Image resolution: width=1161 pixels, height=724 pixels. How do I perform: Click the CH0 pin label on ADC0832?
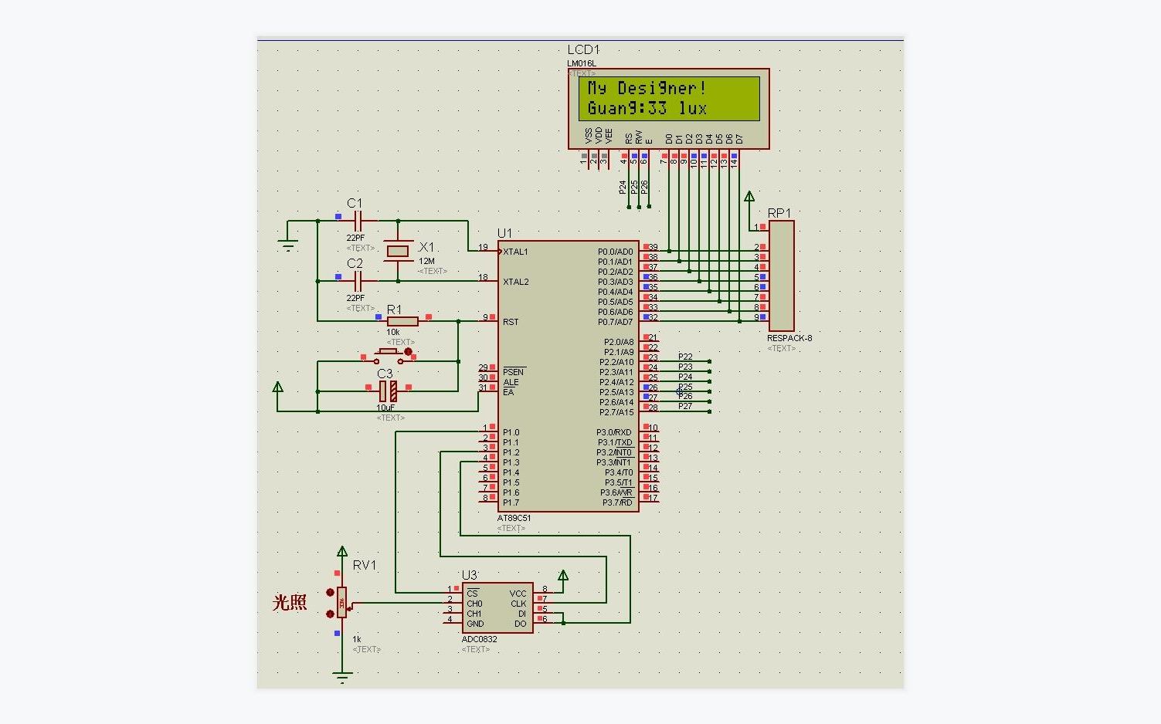click(474, 604)
